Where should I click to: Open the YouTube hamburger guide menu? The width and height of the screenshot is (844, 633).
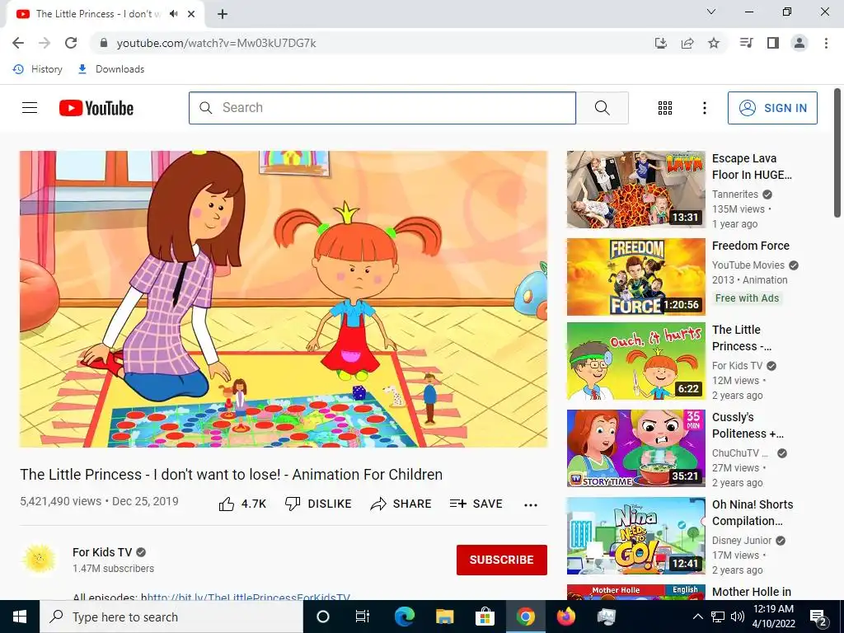(x=30, y=108)
